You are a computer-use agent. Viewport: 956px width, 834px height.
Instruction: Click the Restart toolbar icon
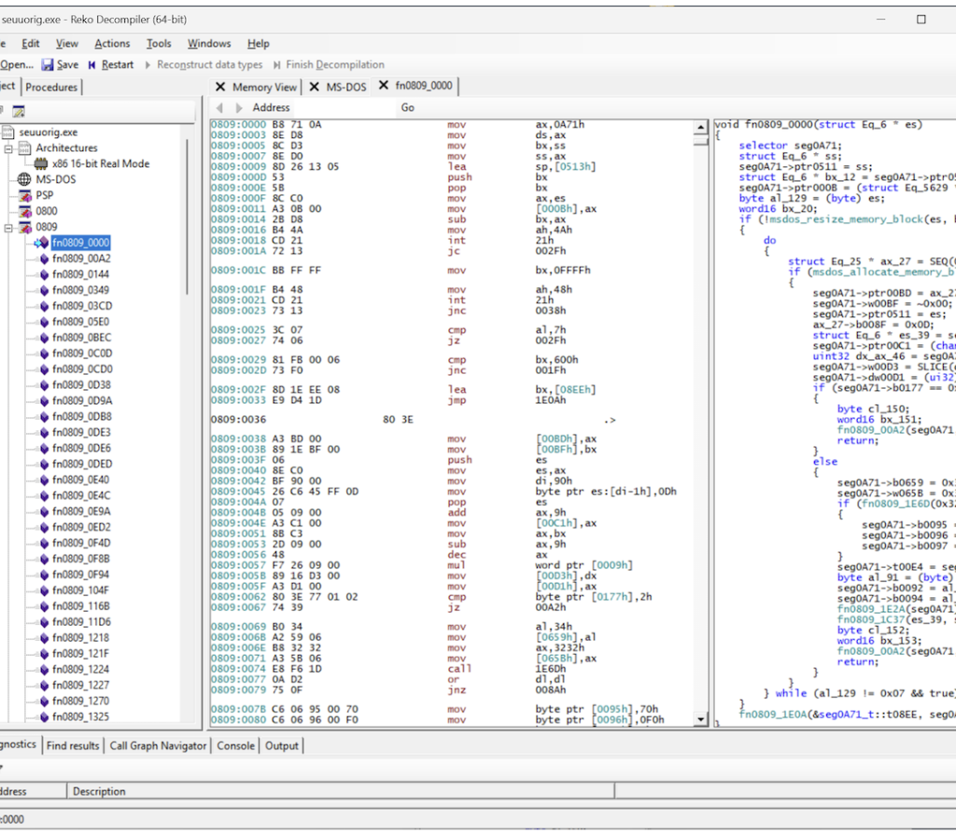click(92, 64)
